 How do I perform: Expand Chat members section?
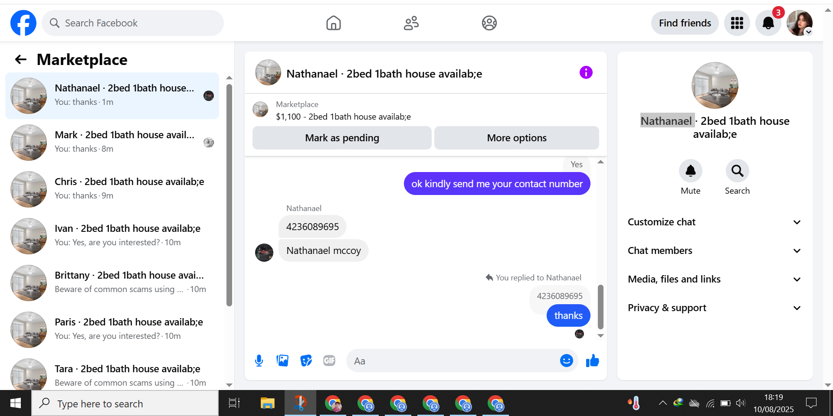715,250
